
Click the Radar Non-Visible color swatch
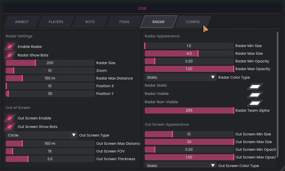tap(255, 103)
